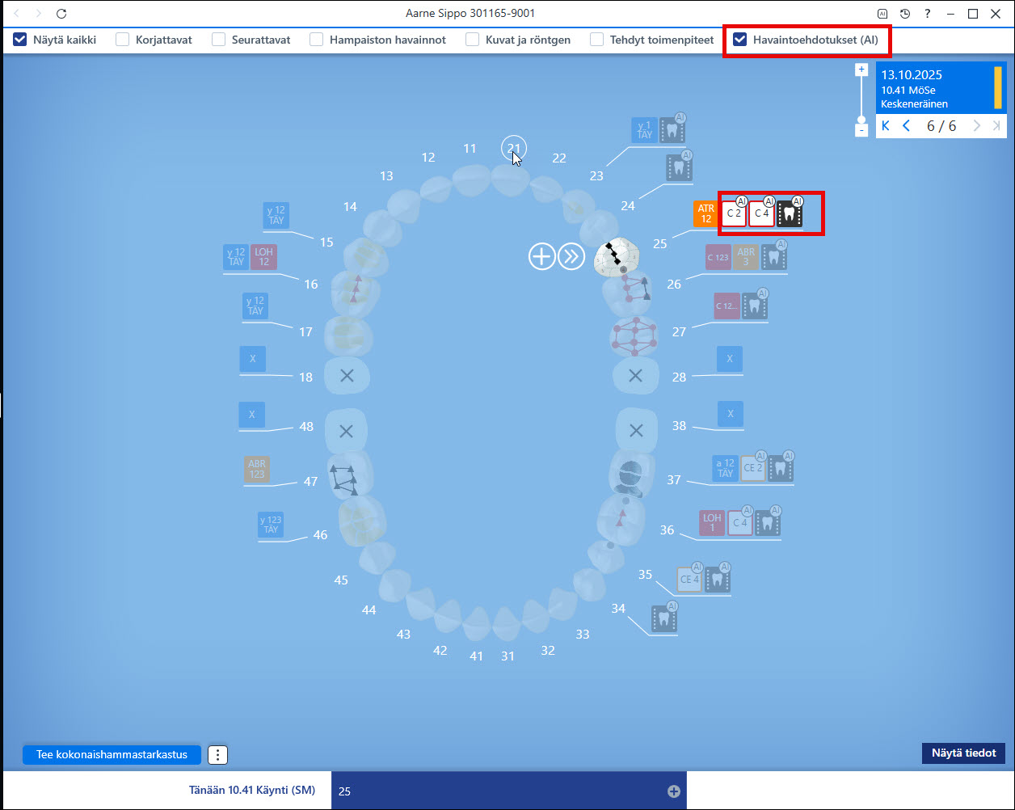
Task: Select the 13.10.2025 Keskeneräinen visit card
Action: pyautogui.click(x=941, y=86)
